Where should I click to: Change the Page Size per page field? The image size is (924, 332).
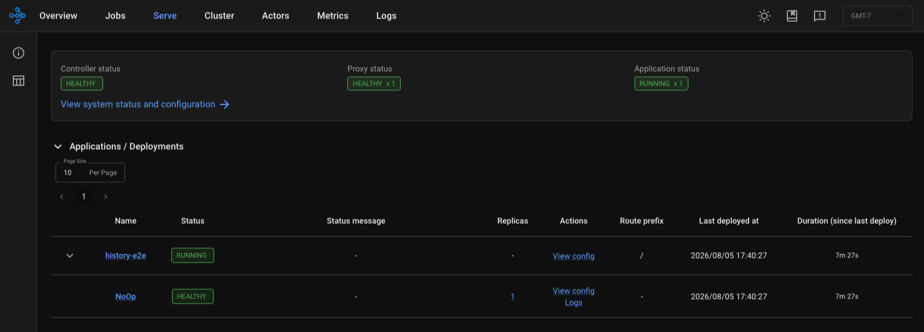(x=90, y=172)
